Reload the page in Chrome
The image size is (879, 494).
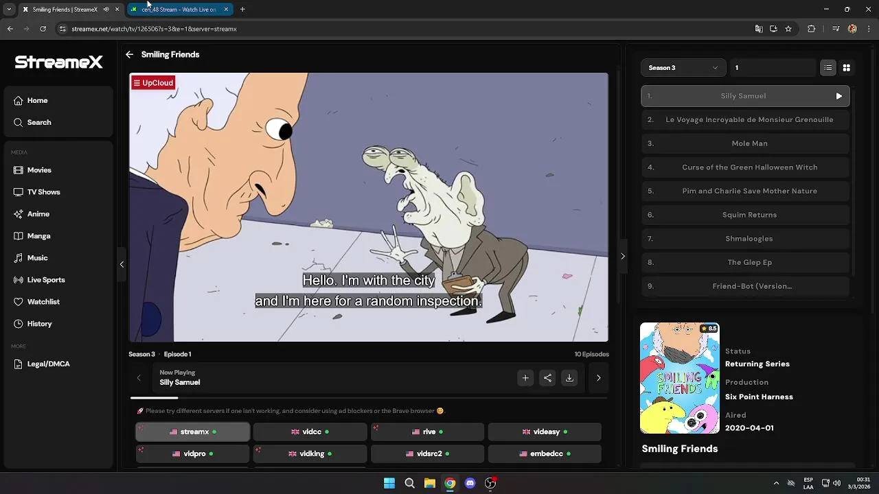[x=43, y=29]
